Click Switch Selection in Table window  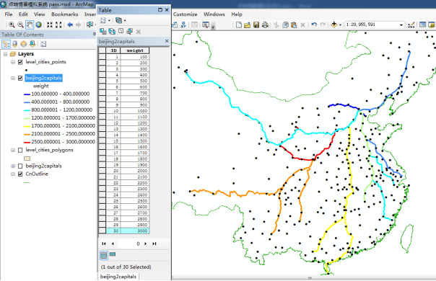click(112, 32)
